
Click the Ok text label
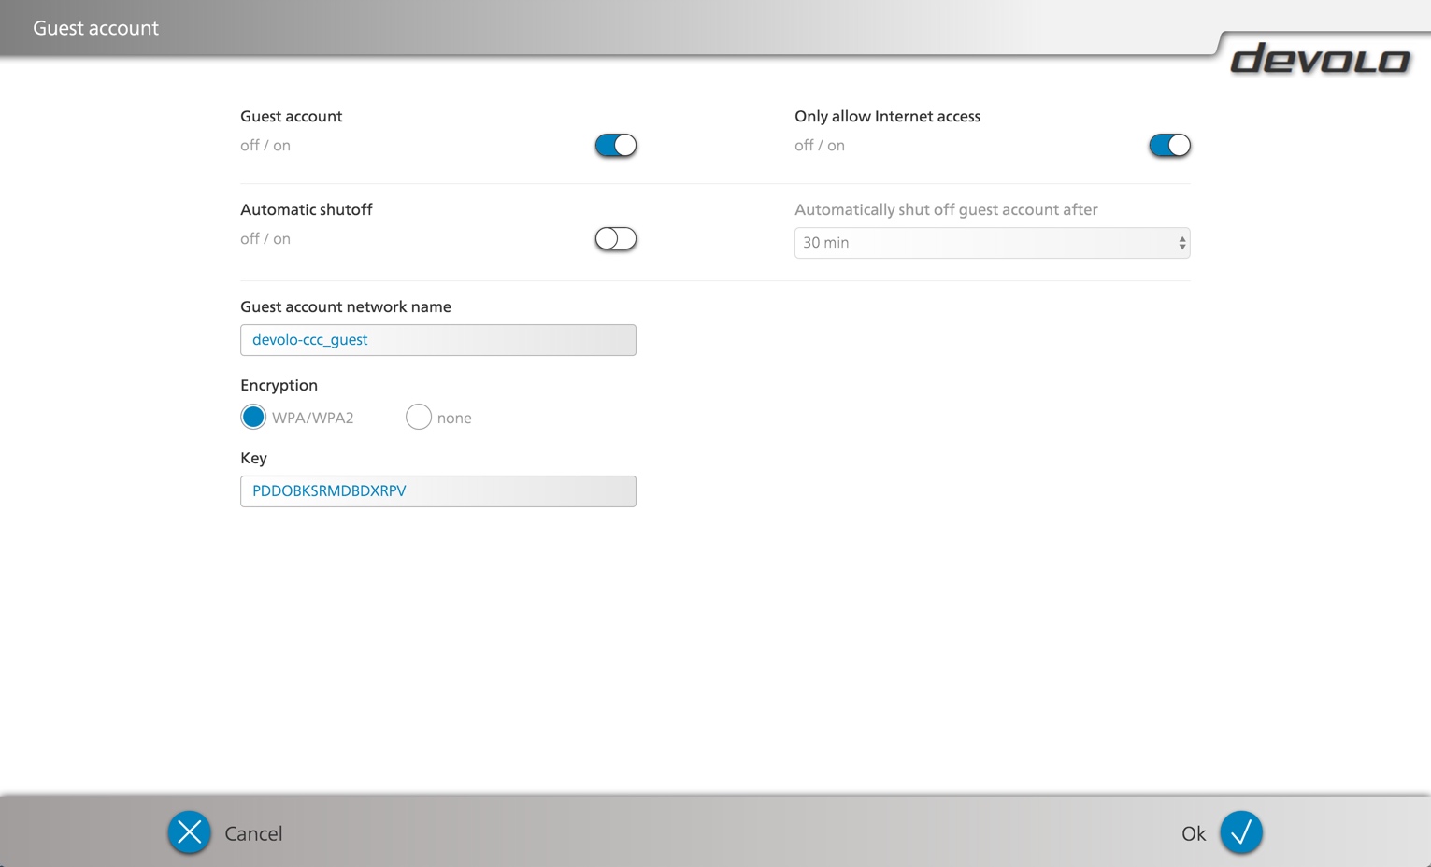tap(1193, 833)
